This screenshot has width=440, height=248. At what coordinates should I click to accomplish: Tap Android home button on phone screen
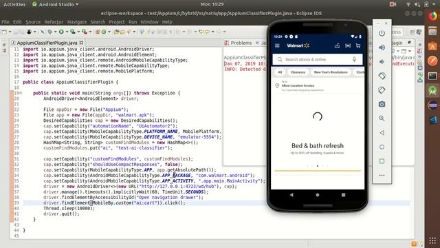[x=318, y=195]
